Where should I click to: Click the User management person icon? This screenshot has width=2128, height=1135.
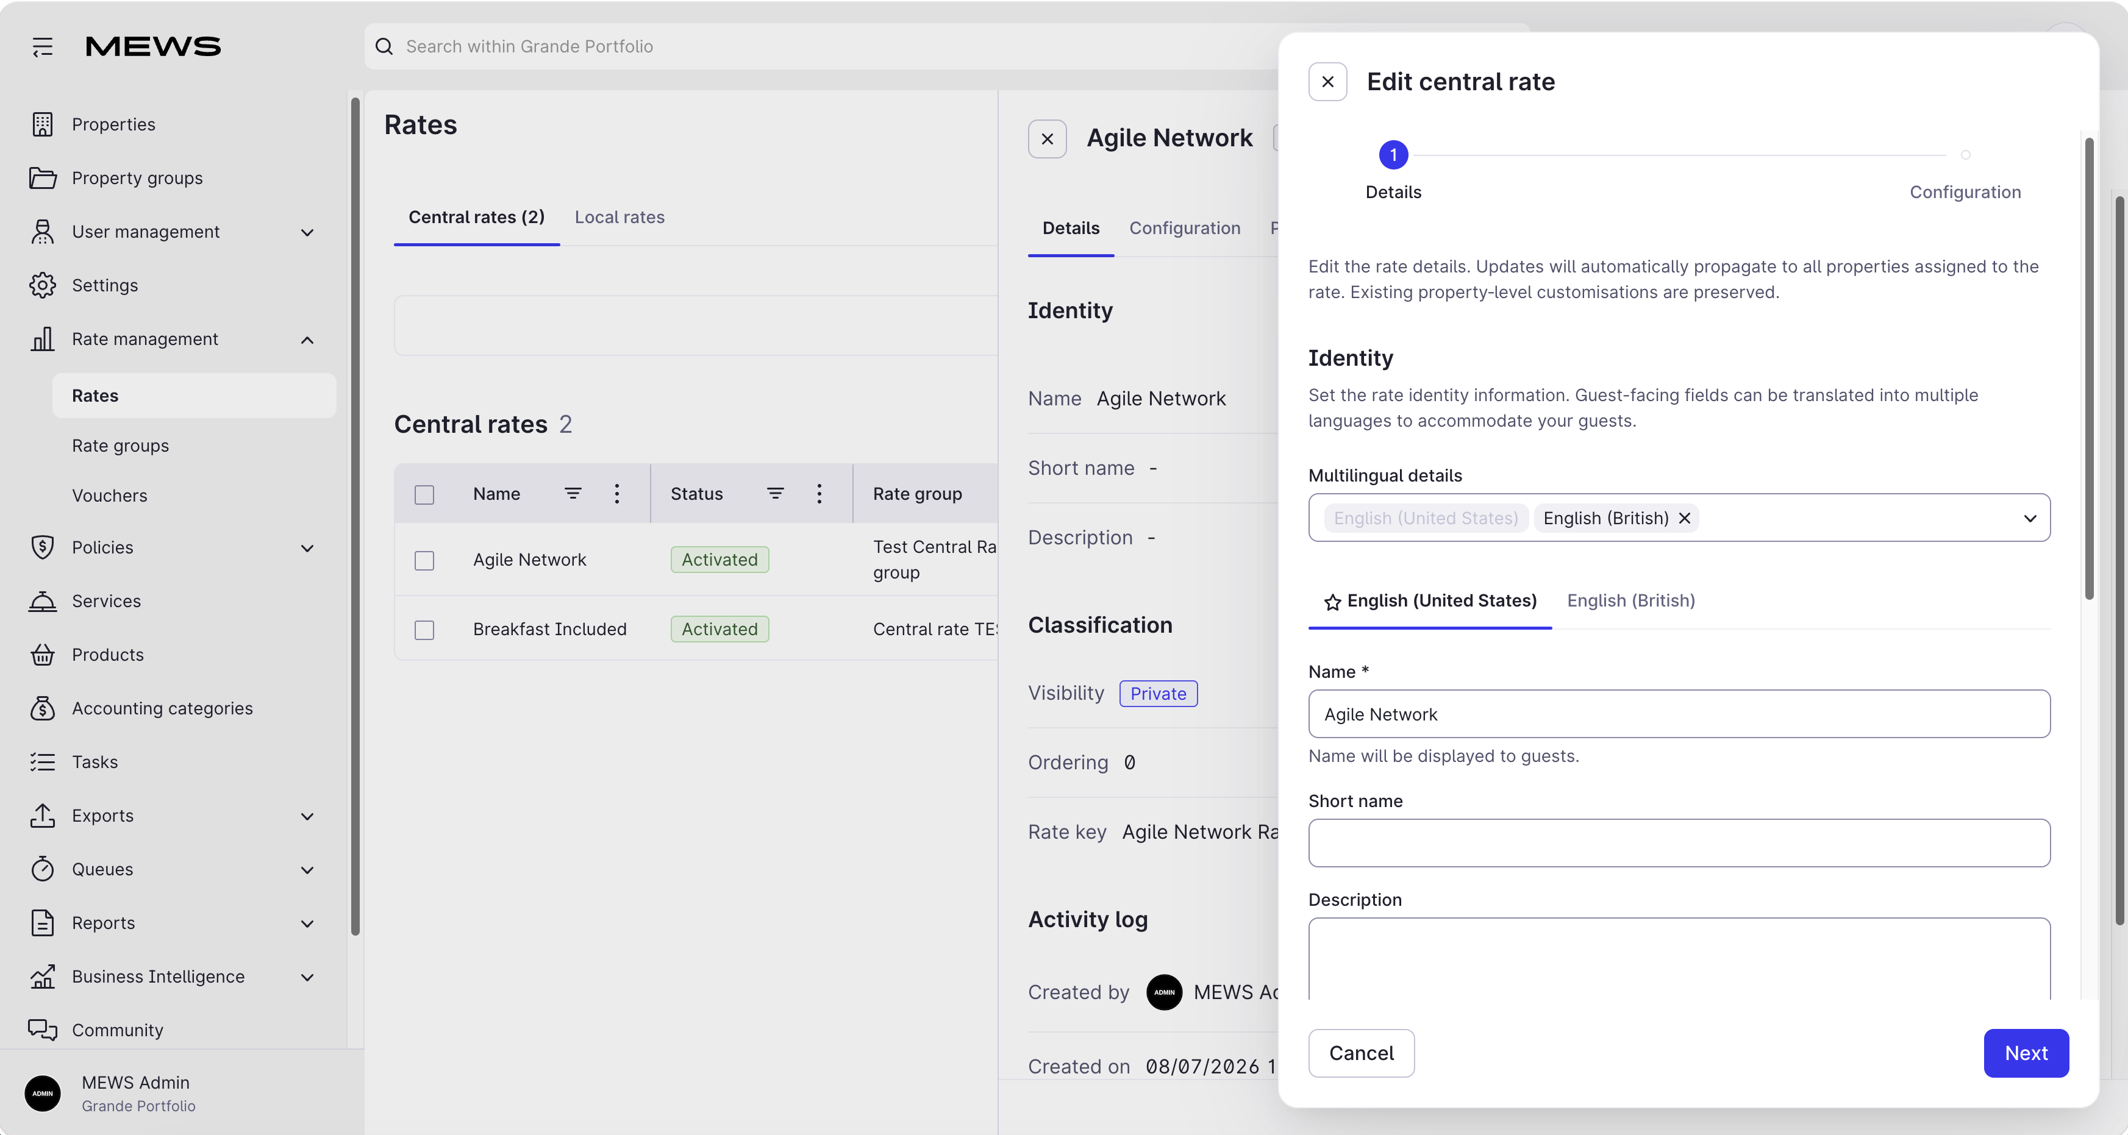42,231
